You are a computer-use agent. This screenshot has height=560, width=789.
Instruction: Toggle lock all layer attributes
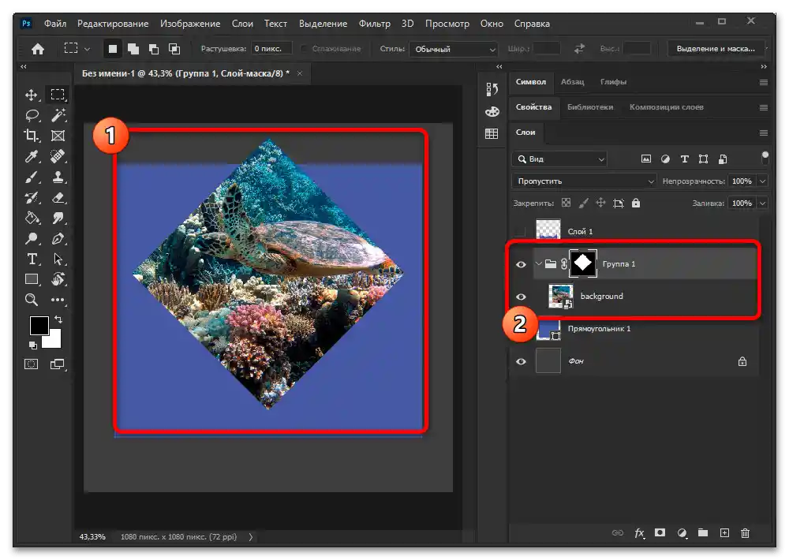636,203
